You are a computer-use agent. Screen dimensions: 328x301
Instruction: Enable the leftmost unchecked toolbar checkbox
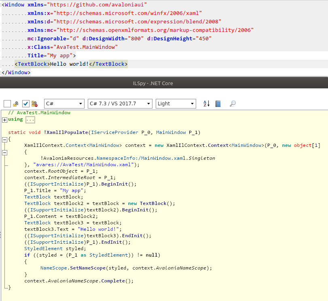click(x=6, y=103)
